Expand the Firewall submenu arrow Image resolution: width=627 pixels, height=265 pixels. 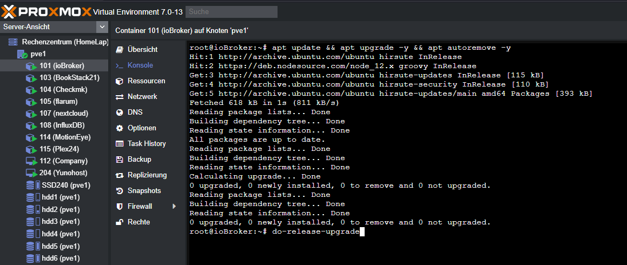[x=174, y=206]
